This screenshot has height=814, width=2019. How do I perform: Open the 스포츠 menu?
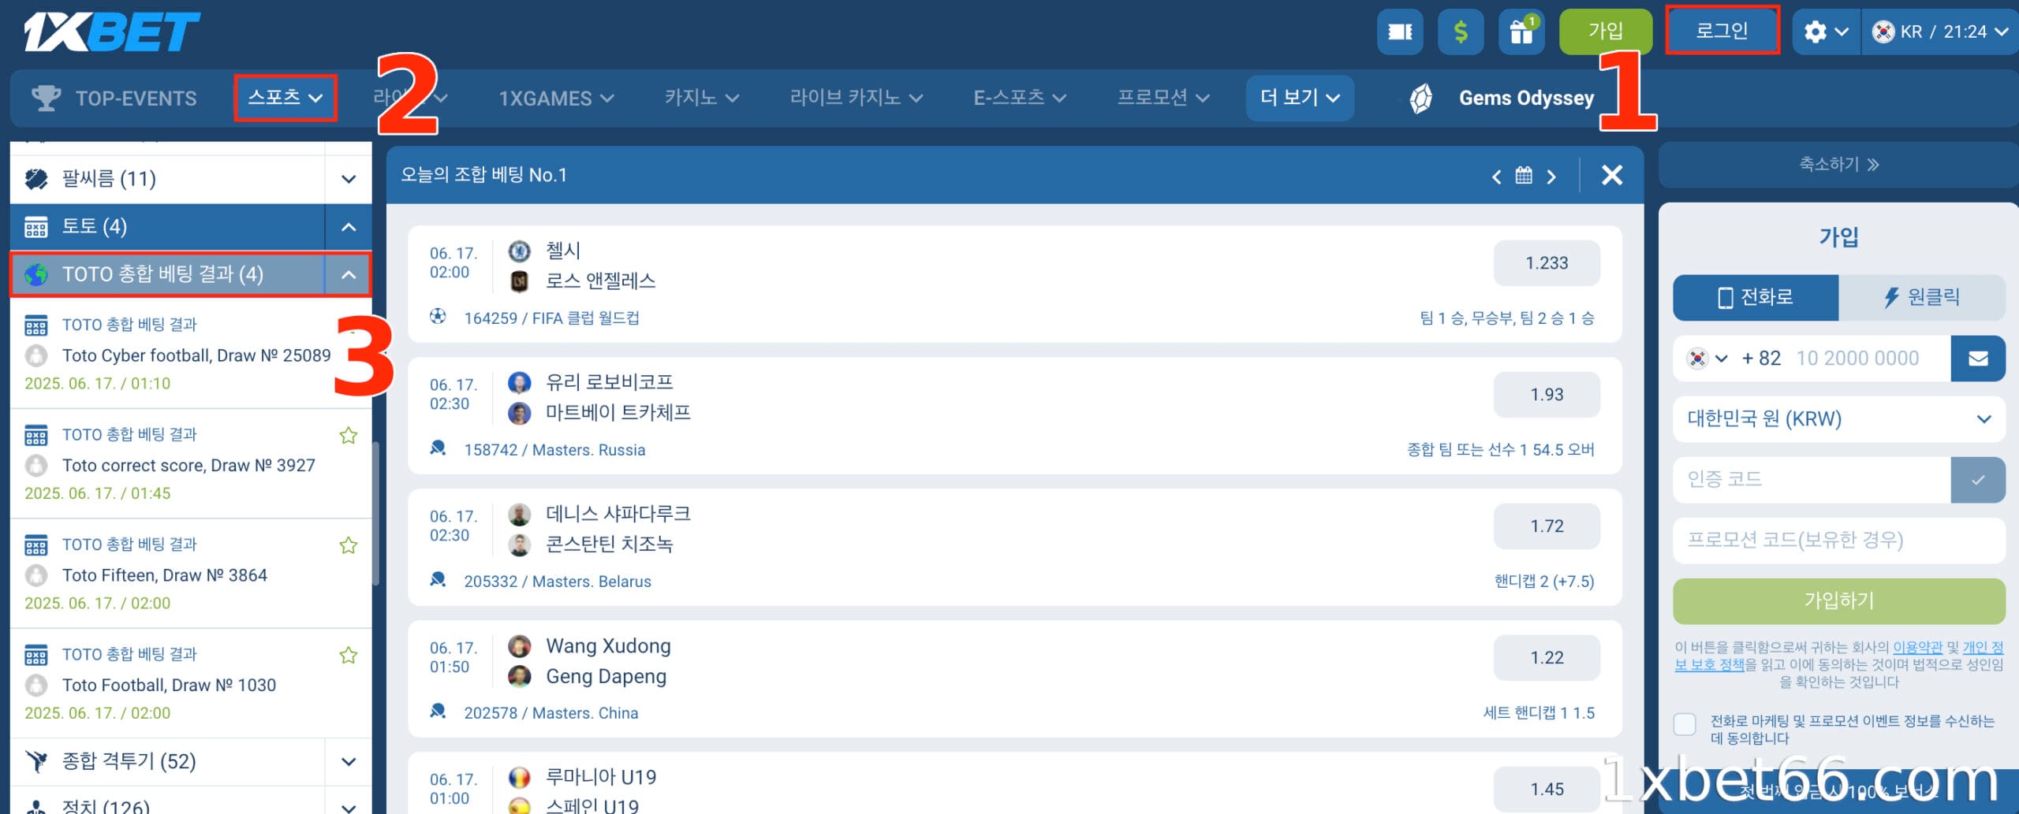tap(285, 98)
